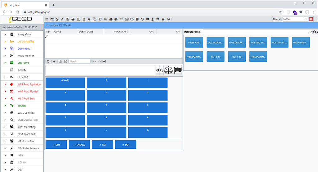Click the balance scale icon
Image resolution: width=318 pixels, height=172 pixels.
click(x=169, y=70)
